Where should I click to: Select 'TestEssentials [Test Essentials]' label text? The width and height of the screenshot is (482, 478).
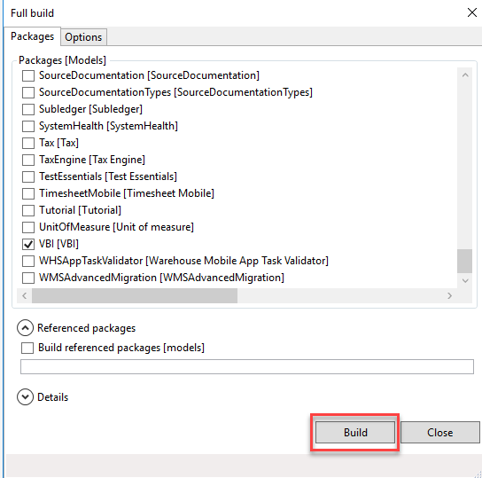108,176
